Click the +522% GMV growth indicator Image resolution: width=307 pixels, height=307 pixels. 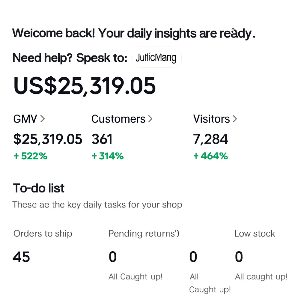click(31, 156)
